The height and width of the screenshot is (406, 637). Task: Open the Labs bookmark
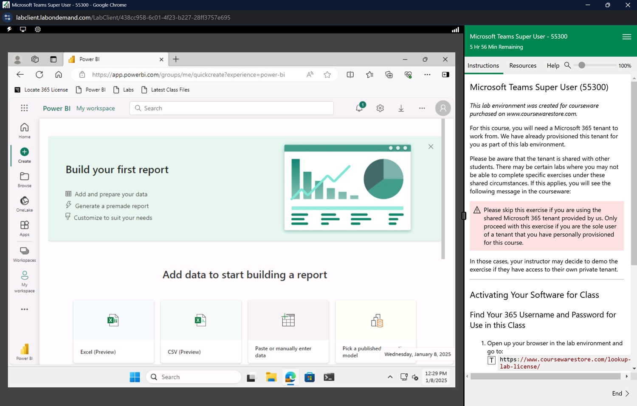tap(124, 90)
